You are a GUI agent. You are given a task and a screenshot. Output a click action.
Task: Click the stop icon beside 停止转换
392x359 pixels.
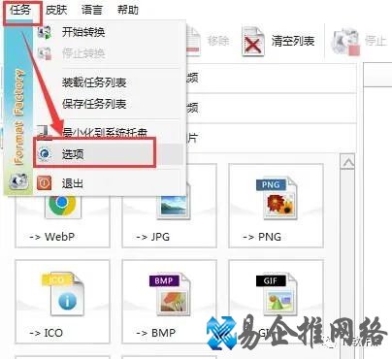pyautogui.click(x=45, y=53)
